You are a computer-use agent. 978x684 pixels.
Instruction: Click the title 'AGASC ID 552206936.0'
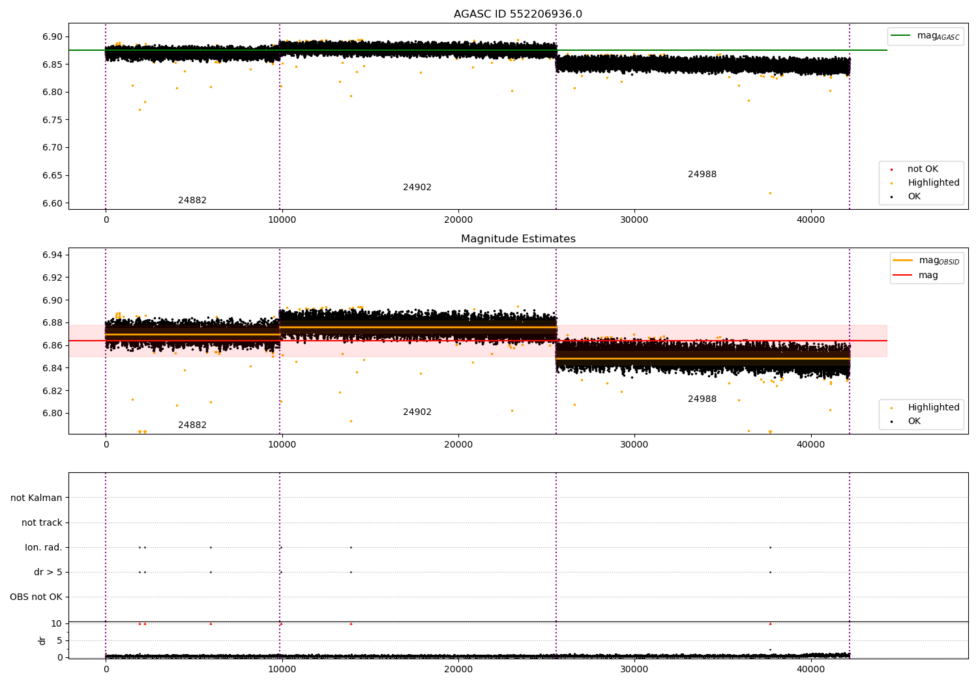[518, 14]
